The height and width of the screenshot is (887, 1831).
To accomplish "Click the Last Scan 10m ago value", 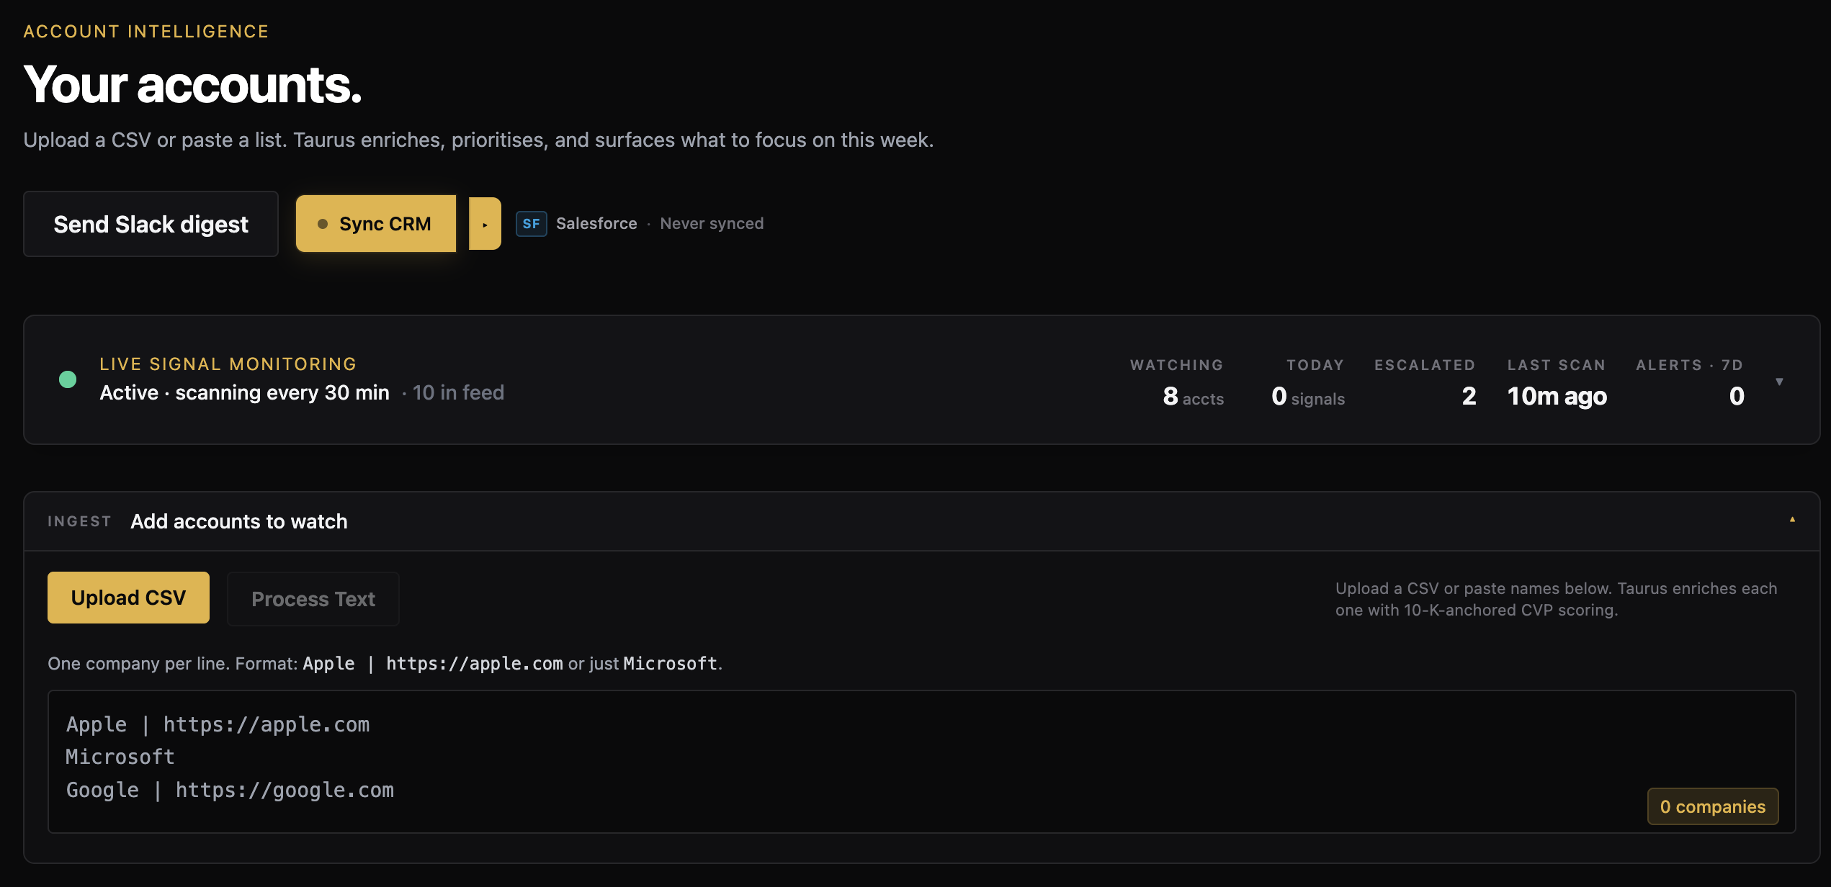I will (x=1557, y=396).
